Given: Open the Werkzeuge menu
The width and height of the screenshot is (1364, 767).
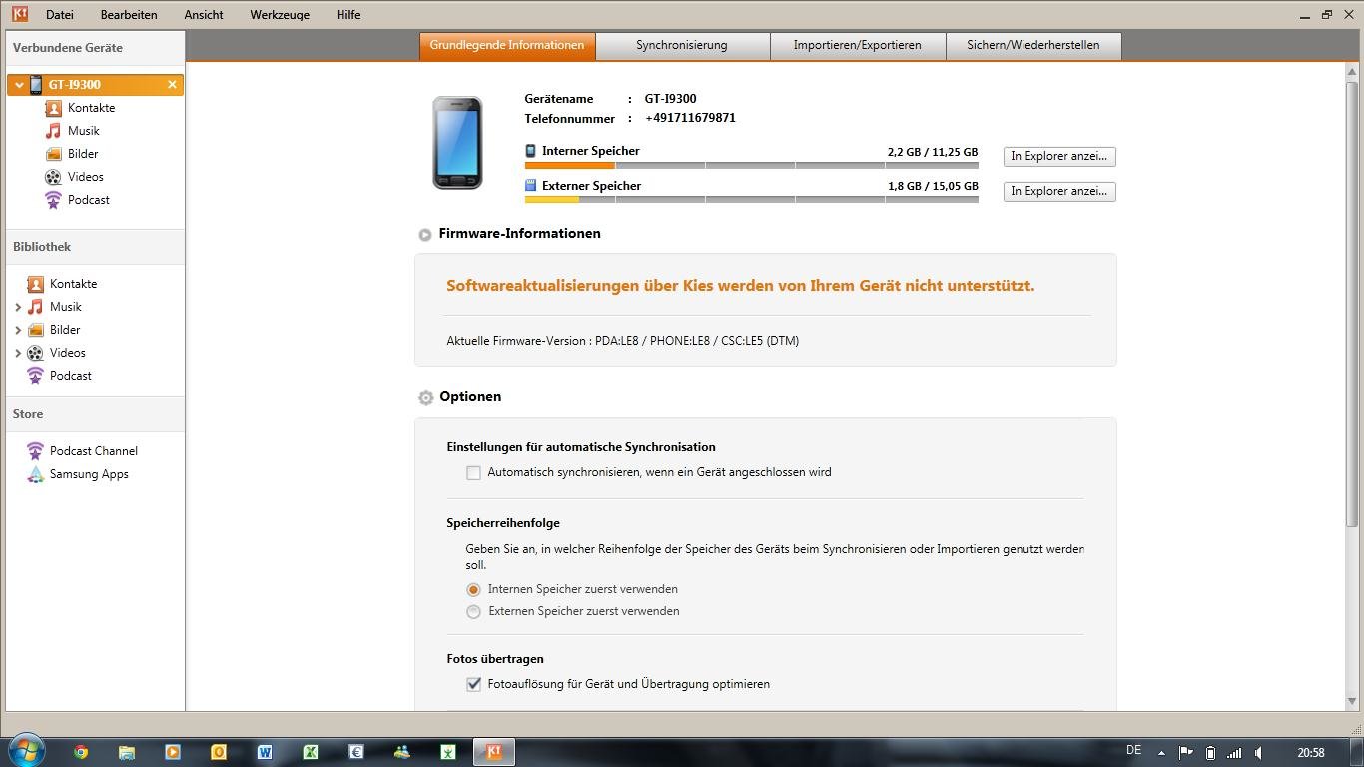Looking at the screenshot, I should 280,15.
